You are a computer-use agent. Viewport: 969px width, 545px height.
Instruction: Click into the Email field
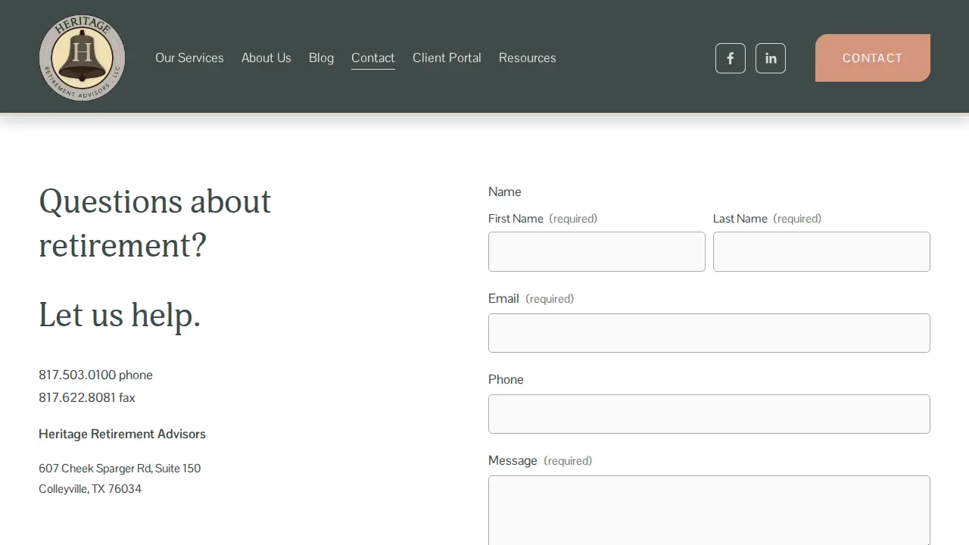(x=709, y=333)
